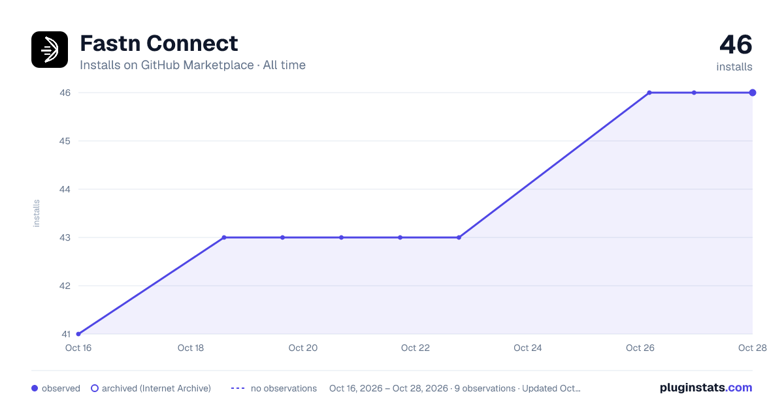Click the rotated 'installs' y-axis title
This screenshot has height=411, width=784.
click(37, 213)
